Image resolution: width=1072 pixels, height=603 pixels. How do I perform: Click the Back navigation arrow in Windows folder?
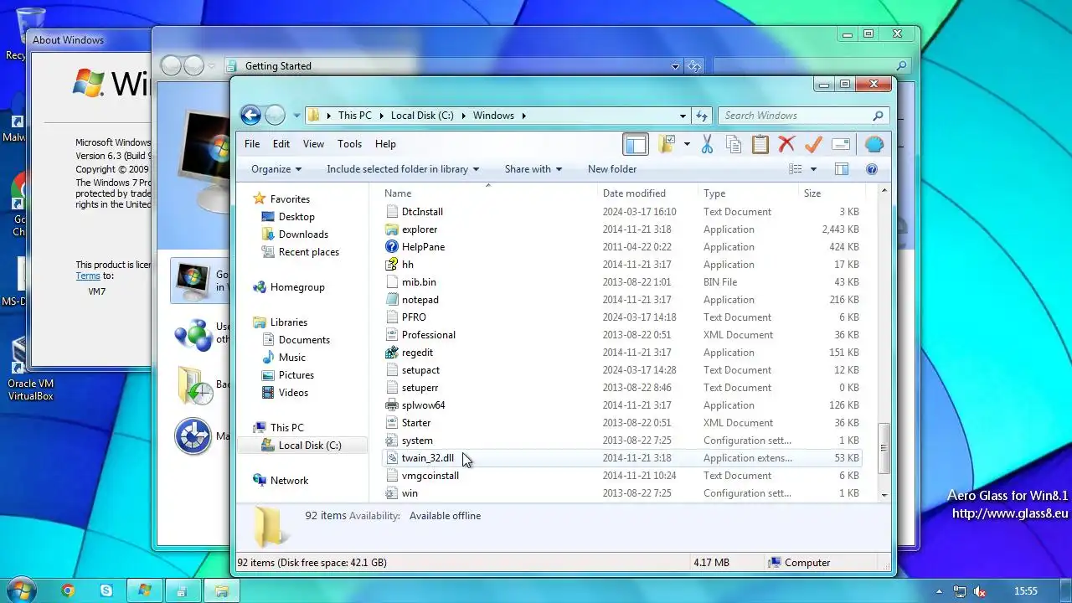point(250,116)
